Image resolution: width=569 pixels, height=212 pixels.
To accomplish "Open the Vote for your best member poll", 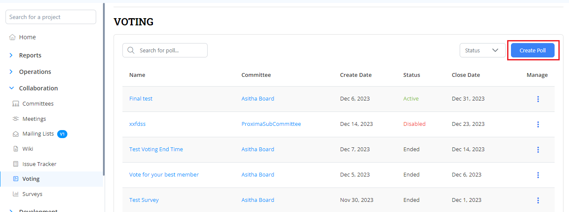I will click(164, 175).
